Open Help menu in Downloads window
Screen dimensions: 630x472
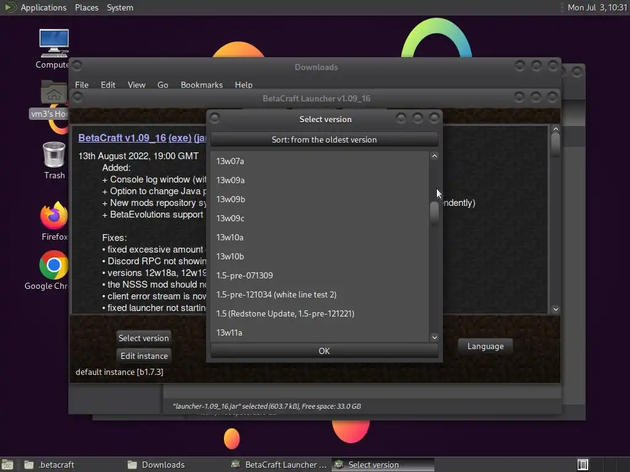click(244, 85)
